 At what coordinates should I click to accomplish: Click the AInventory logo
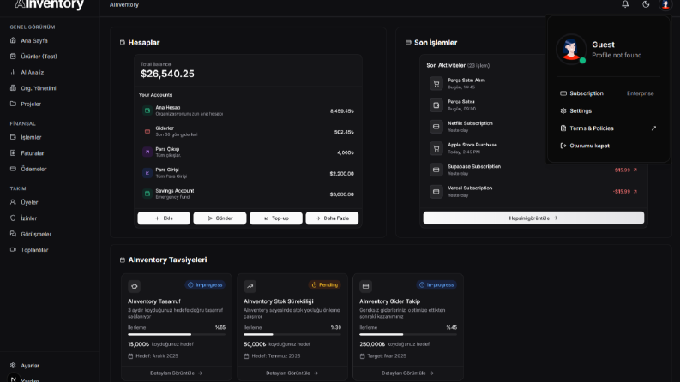click(49, 5)
